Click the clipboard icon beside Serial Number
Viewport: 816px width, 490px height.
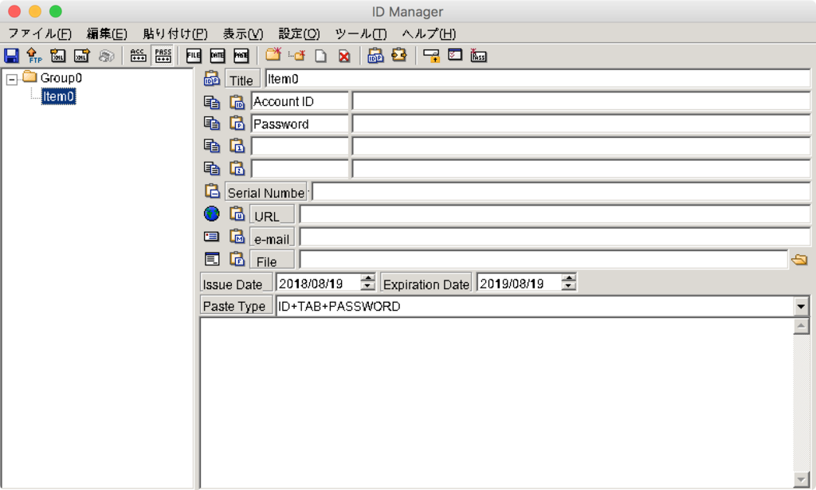(212, 191)
